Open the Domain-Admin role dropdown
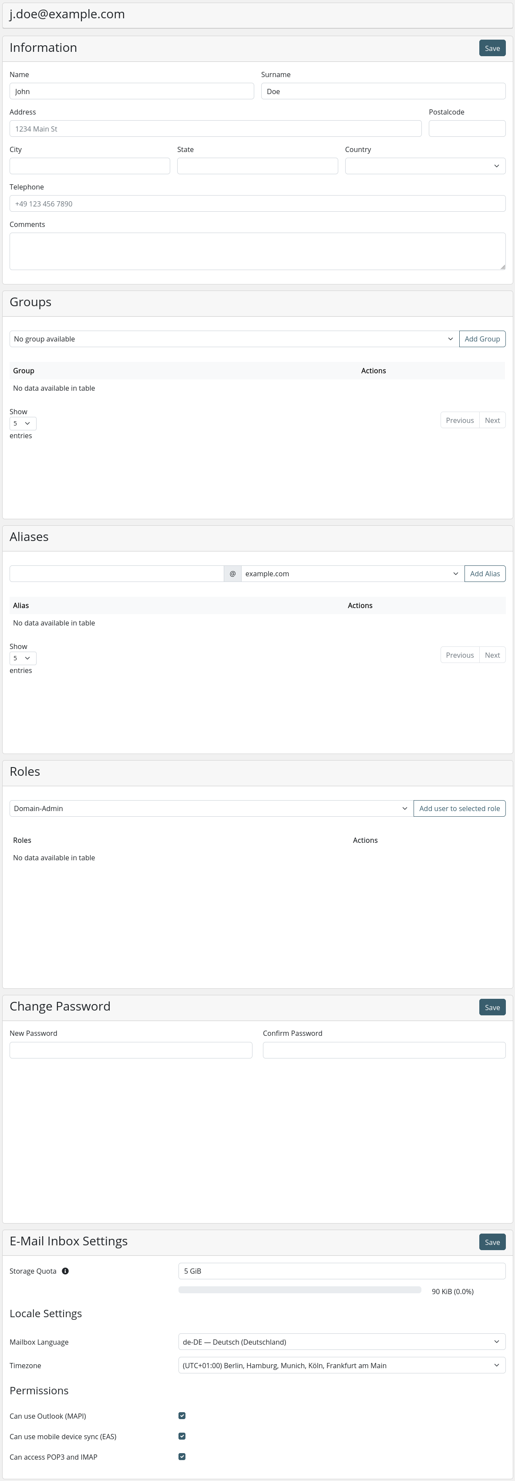 [211, 808]
